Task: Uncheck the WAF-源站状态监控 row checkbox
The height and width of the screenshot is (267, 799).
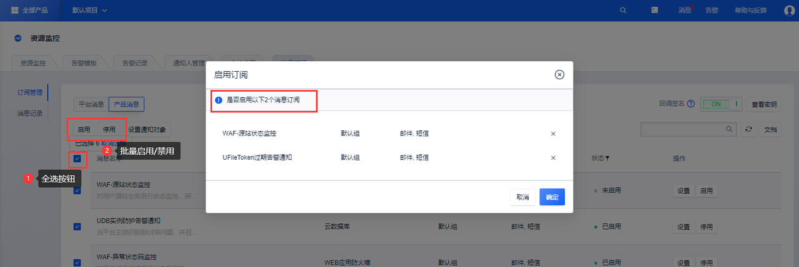Action: point(77,190)
